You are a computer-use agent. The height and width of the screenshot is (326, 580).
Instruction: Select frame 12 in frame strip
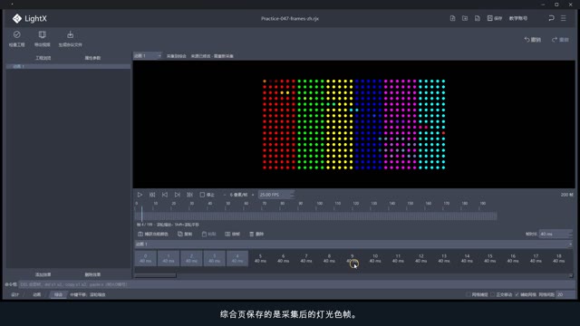click(420, 258)
